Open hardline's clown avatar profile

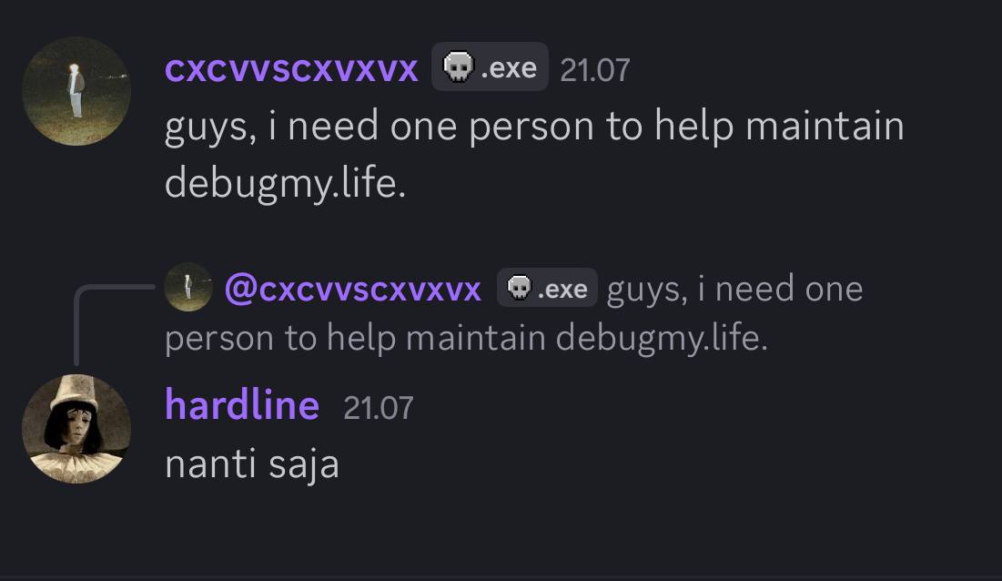[76, 429]
